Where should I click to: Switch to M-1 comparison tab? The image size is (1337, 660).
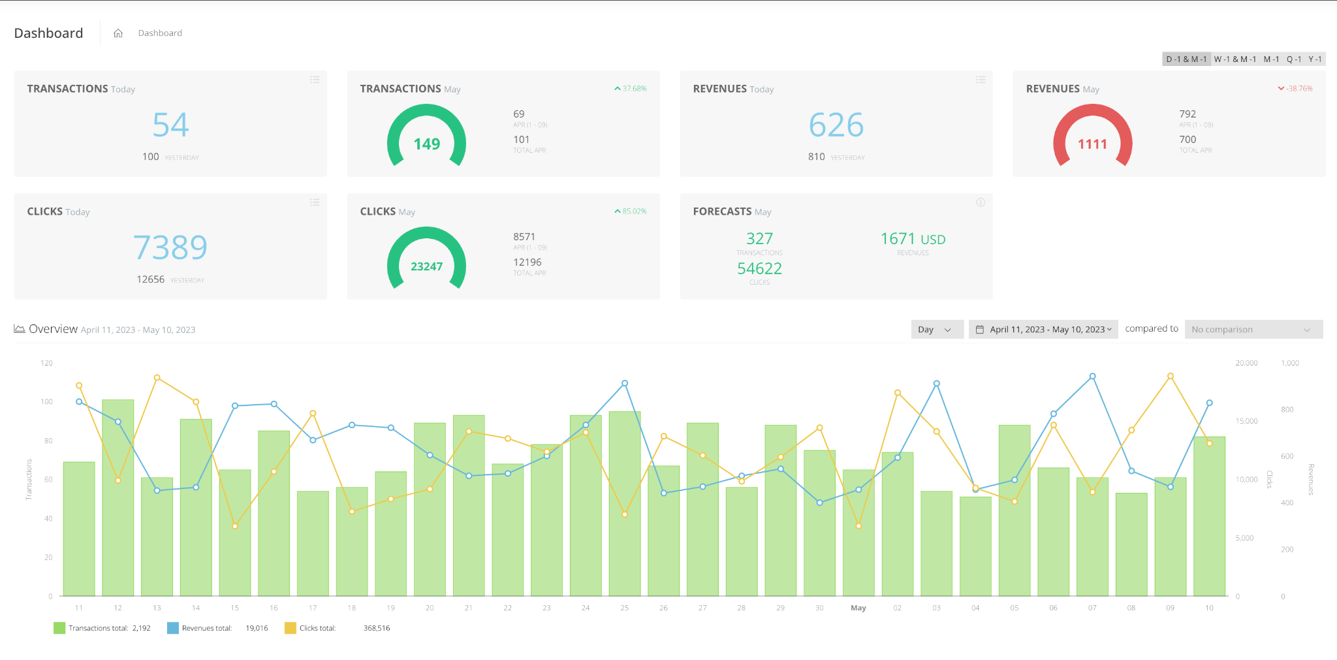[1272, 59]
